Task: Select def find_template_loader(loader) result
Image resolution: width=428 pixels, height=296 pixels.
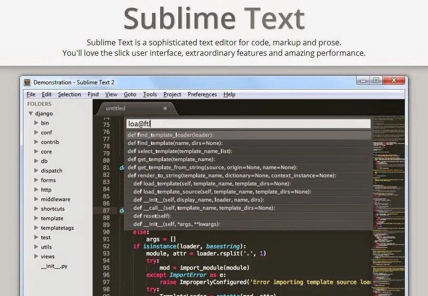Action: [248, 135]
